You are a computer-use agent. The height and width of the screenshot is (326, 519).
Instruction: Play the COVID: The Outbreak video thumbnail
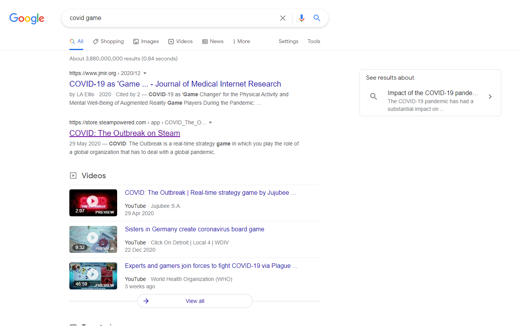93,203
